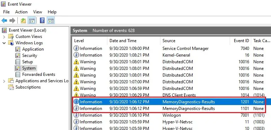The width and height of the screenshot is (271, 130).
Task: Select the Subscriptions node
Action: (x=28, y=87)
